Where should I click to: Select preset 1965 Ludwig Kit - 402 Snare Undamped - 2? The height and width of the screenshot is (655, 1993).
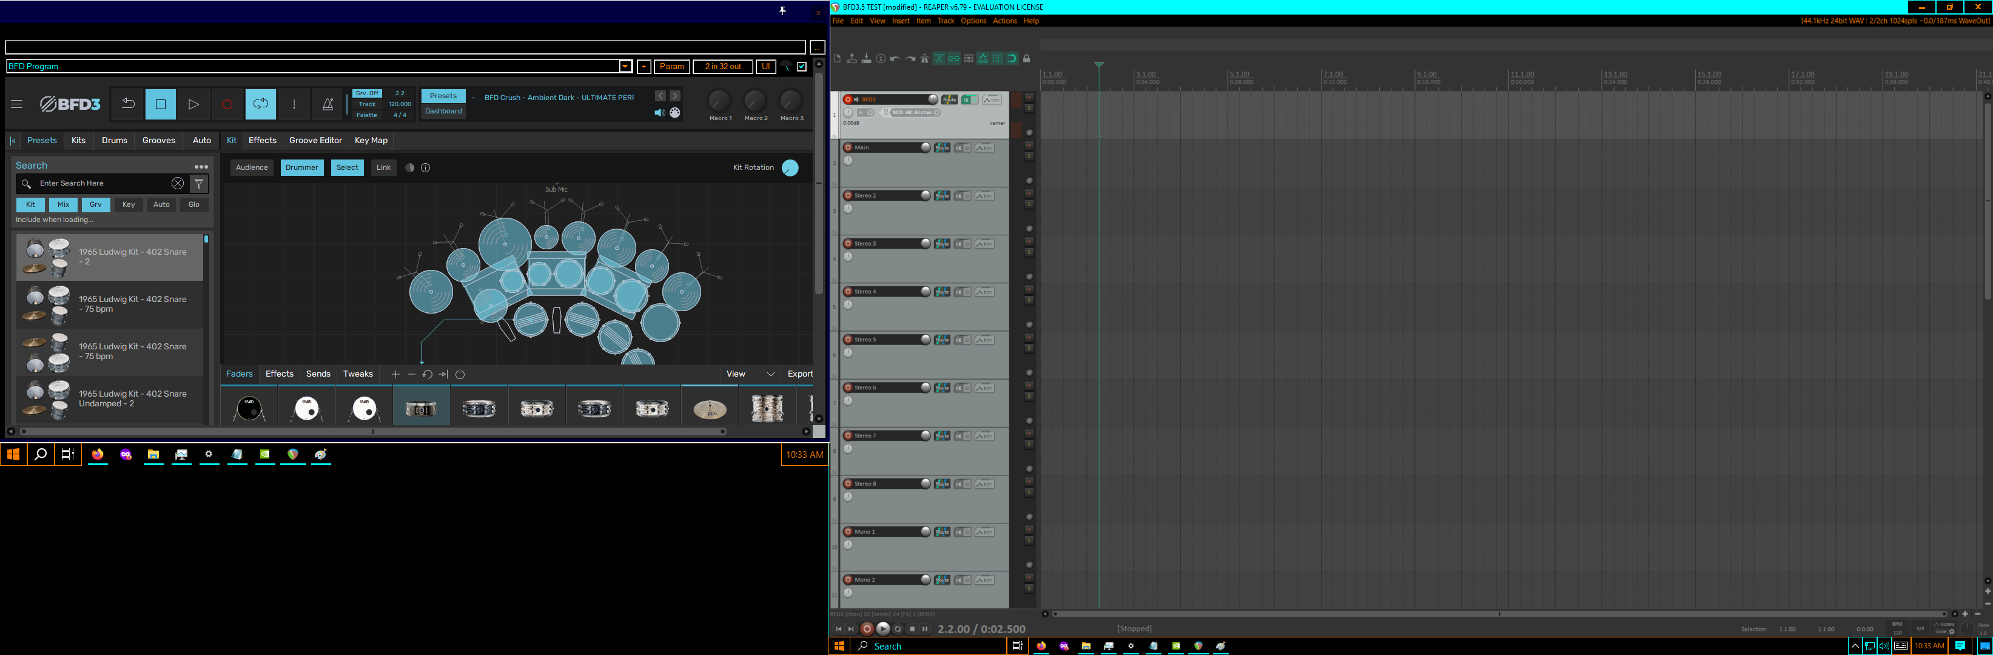point(109,399)
